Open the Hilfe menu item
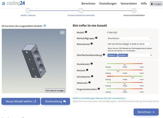The width and height of the screenshot is (163, 118). tap(144, 4)
